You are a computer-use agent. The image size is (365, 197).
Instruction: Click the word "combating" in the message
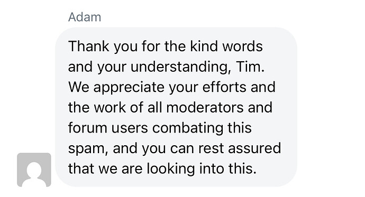click(188, 128)
